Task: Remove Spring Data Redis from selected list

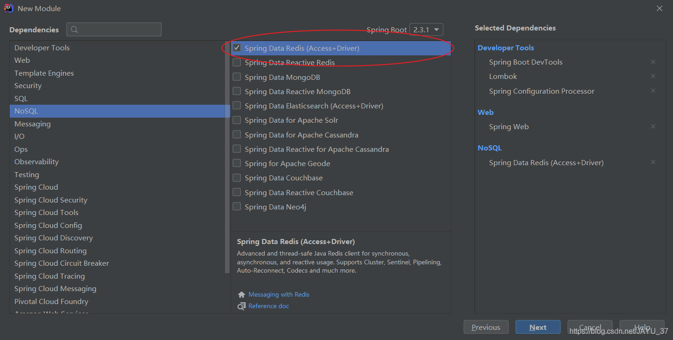Action: pos(653,162)
